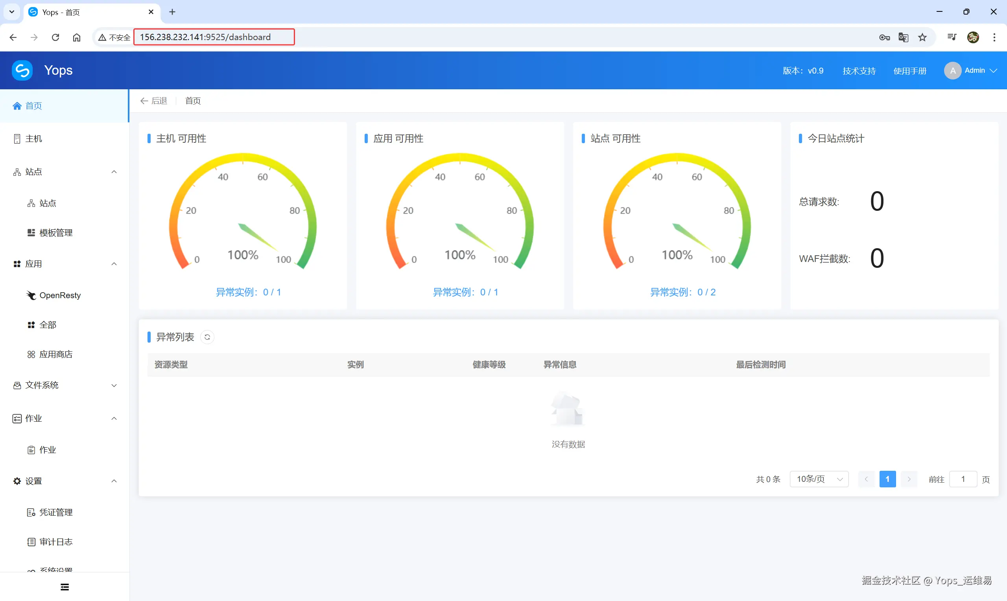Collapse the sidebar using the bottom icon
This screenshot has height=601, width=1007.
pyautogui.click(x=65, y=586)
